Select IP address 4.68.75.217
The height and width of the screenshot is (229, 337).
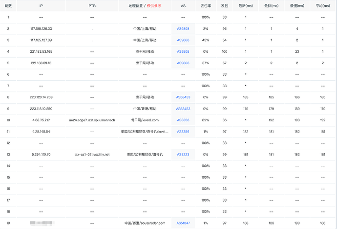tap(41, 120)
